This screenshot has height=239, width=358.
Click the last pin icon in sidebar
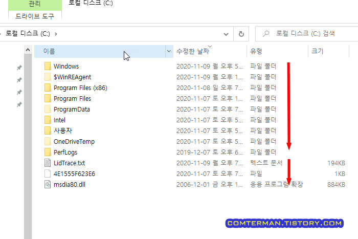[19, 104]
